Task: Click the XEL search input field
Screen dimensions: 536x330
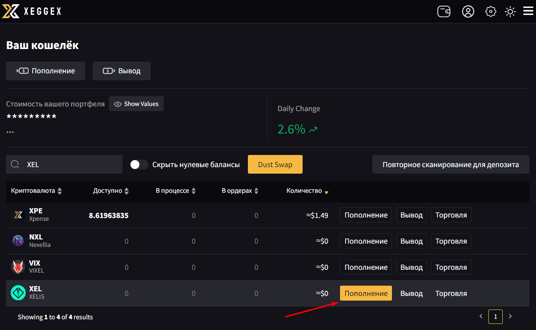Action: click(x=64, y=164)
